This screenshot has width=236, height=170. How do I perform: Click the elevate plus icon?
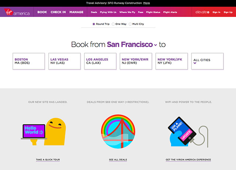(208, 12)
